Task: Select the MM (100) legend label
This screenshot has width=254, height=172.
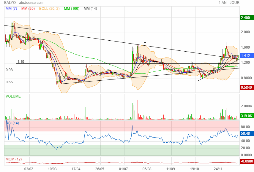Action: click(x=72, y=9)
